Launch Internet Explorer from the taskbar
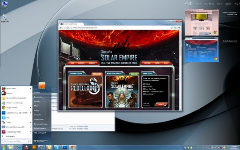240x150 pixels. (19, 147)
